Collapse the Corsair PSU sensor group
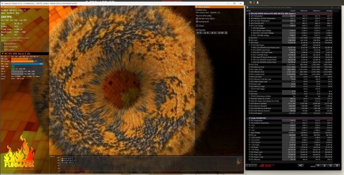 click(x=248, y=118)
